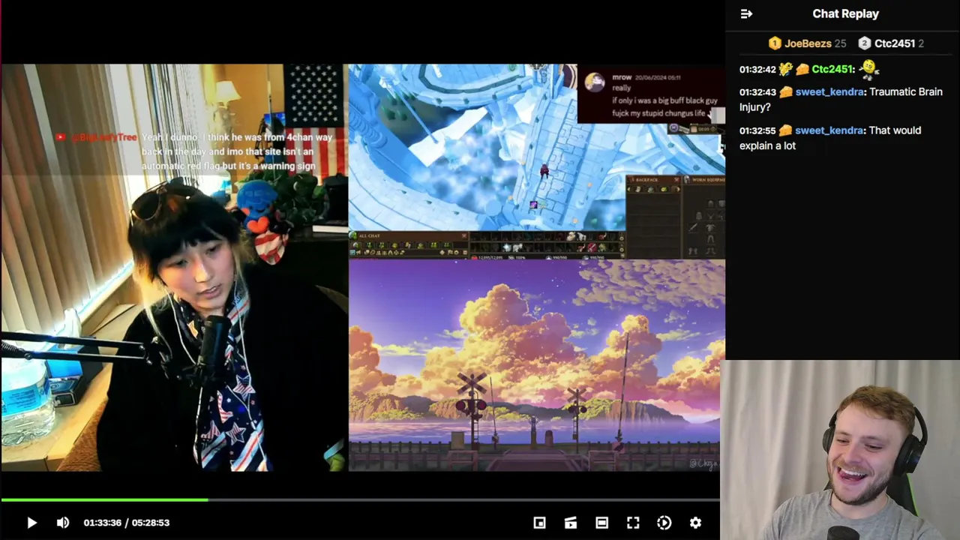Enter fullscreen mode
Screen dimensions: 960x540
click(x=633, y=523)
